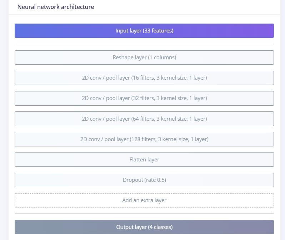Click the "128 filters" text in last conv layer
285x240 pixels.
[x=145, y=139]
